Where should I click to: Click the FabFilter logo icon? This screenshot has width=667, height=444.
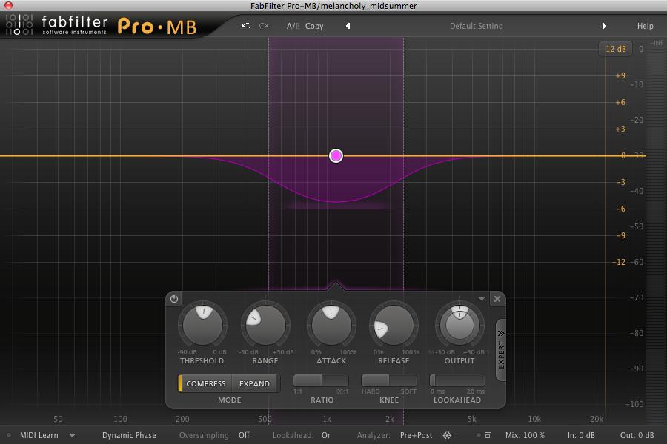pyautogui.click(x=19, y=24)
